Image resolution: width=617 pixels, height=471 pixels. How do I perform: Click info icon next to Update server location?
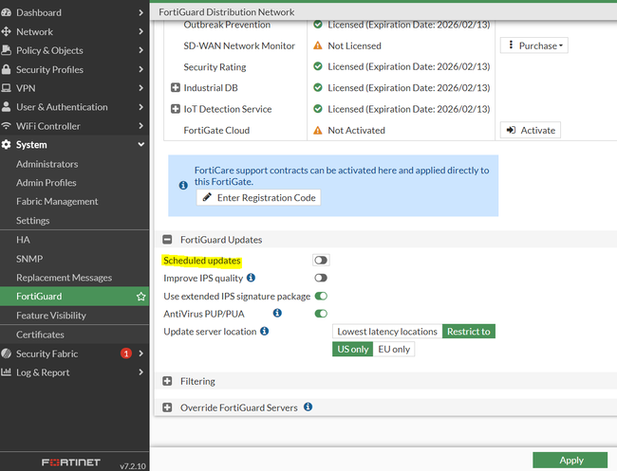[264, 332]
